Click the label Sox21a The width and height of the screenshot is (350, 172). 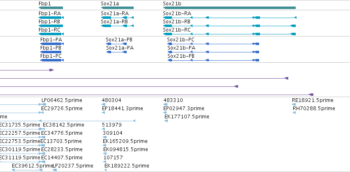coord(110,4)
